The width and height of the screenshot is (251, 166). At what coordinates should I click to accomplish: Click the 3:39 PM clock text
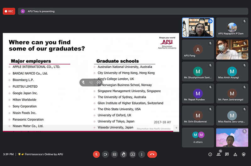click(8, 154)
